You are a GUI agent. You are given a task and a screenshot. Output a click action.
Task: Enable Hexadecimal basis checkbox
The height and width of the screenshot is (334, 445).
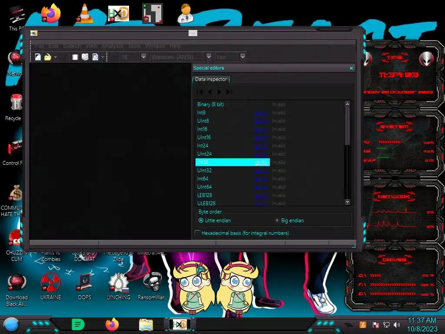[198, 233]
